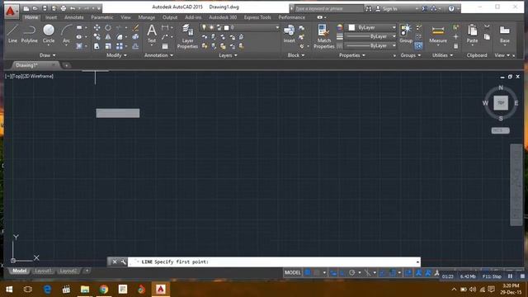Add a new drawing tab with plus
Viewport: 528px width, 297px height.
tap(66, 65)
